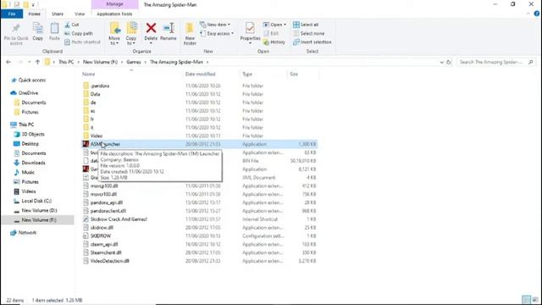Switch to the Home ribbon tab
Viewport: 542px width, 305px height.
point(34,14)
